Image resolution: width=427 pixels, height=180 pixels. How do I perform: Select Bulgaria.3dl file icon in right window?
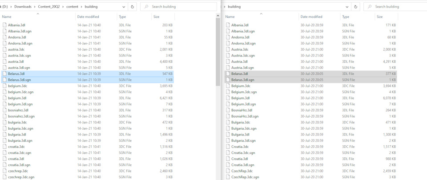coord(228,134)
